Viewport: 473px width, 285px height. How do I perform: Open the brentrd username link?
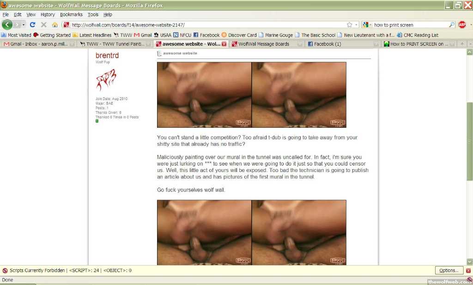tap(107, 55)
